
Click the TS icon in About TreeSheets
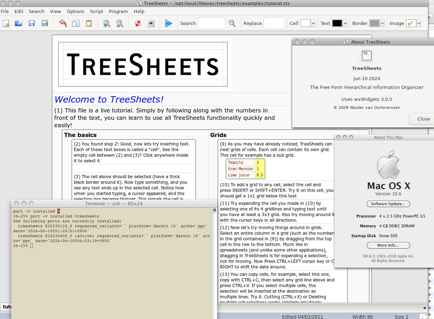[x=367, y=56]
